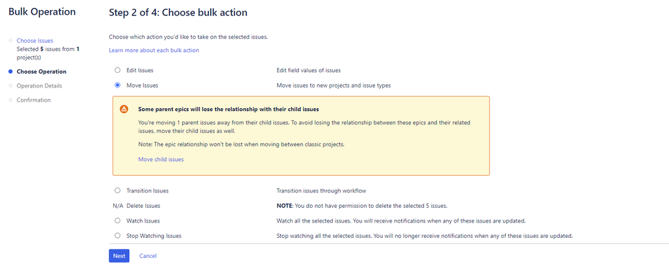Open Learn more about each bulk action
Viewport: 669px width, 280px height.
154,50
